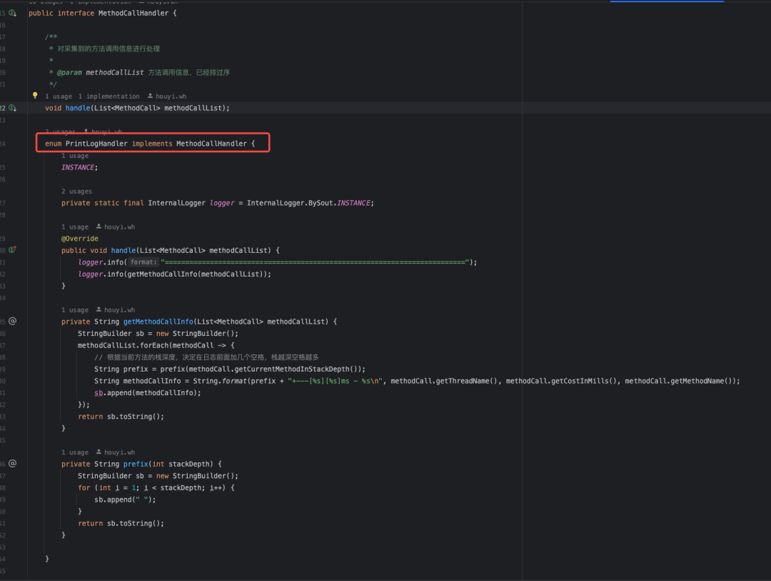Click "1 usage" hint above INSTANCE
Viewport: 771px width, 581px height.
pos(74,155)
